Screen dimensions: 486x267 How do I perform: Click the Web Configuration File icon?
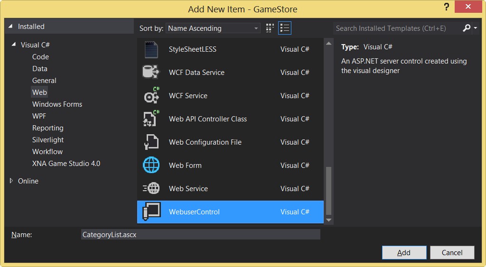151,142
